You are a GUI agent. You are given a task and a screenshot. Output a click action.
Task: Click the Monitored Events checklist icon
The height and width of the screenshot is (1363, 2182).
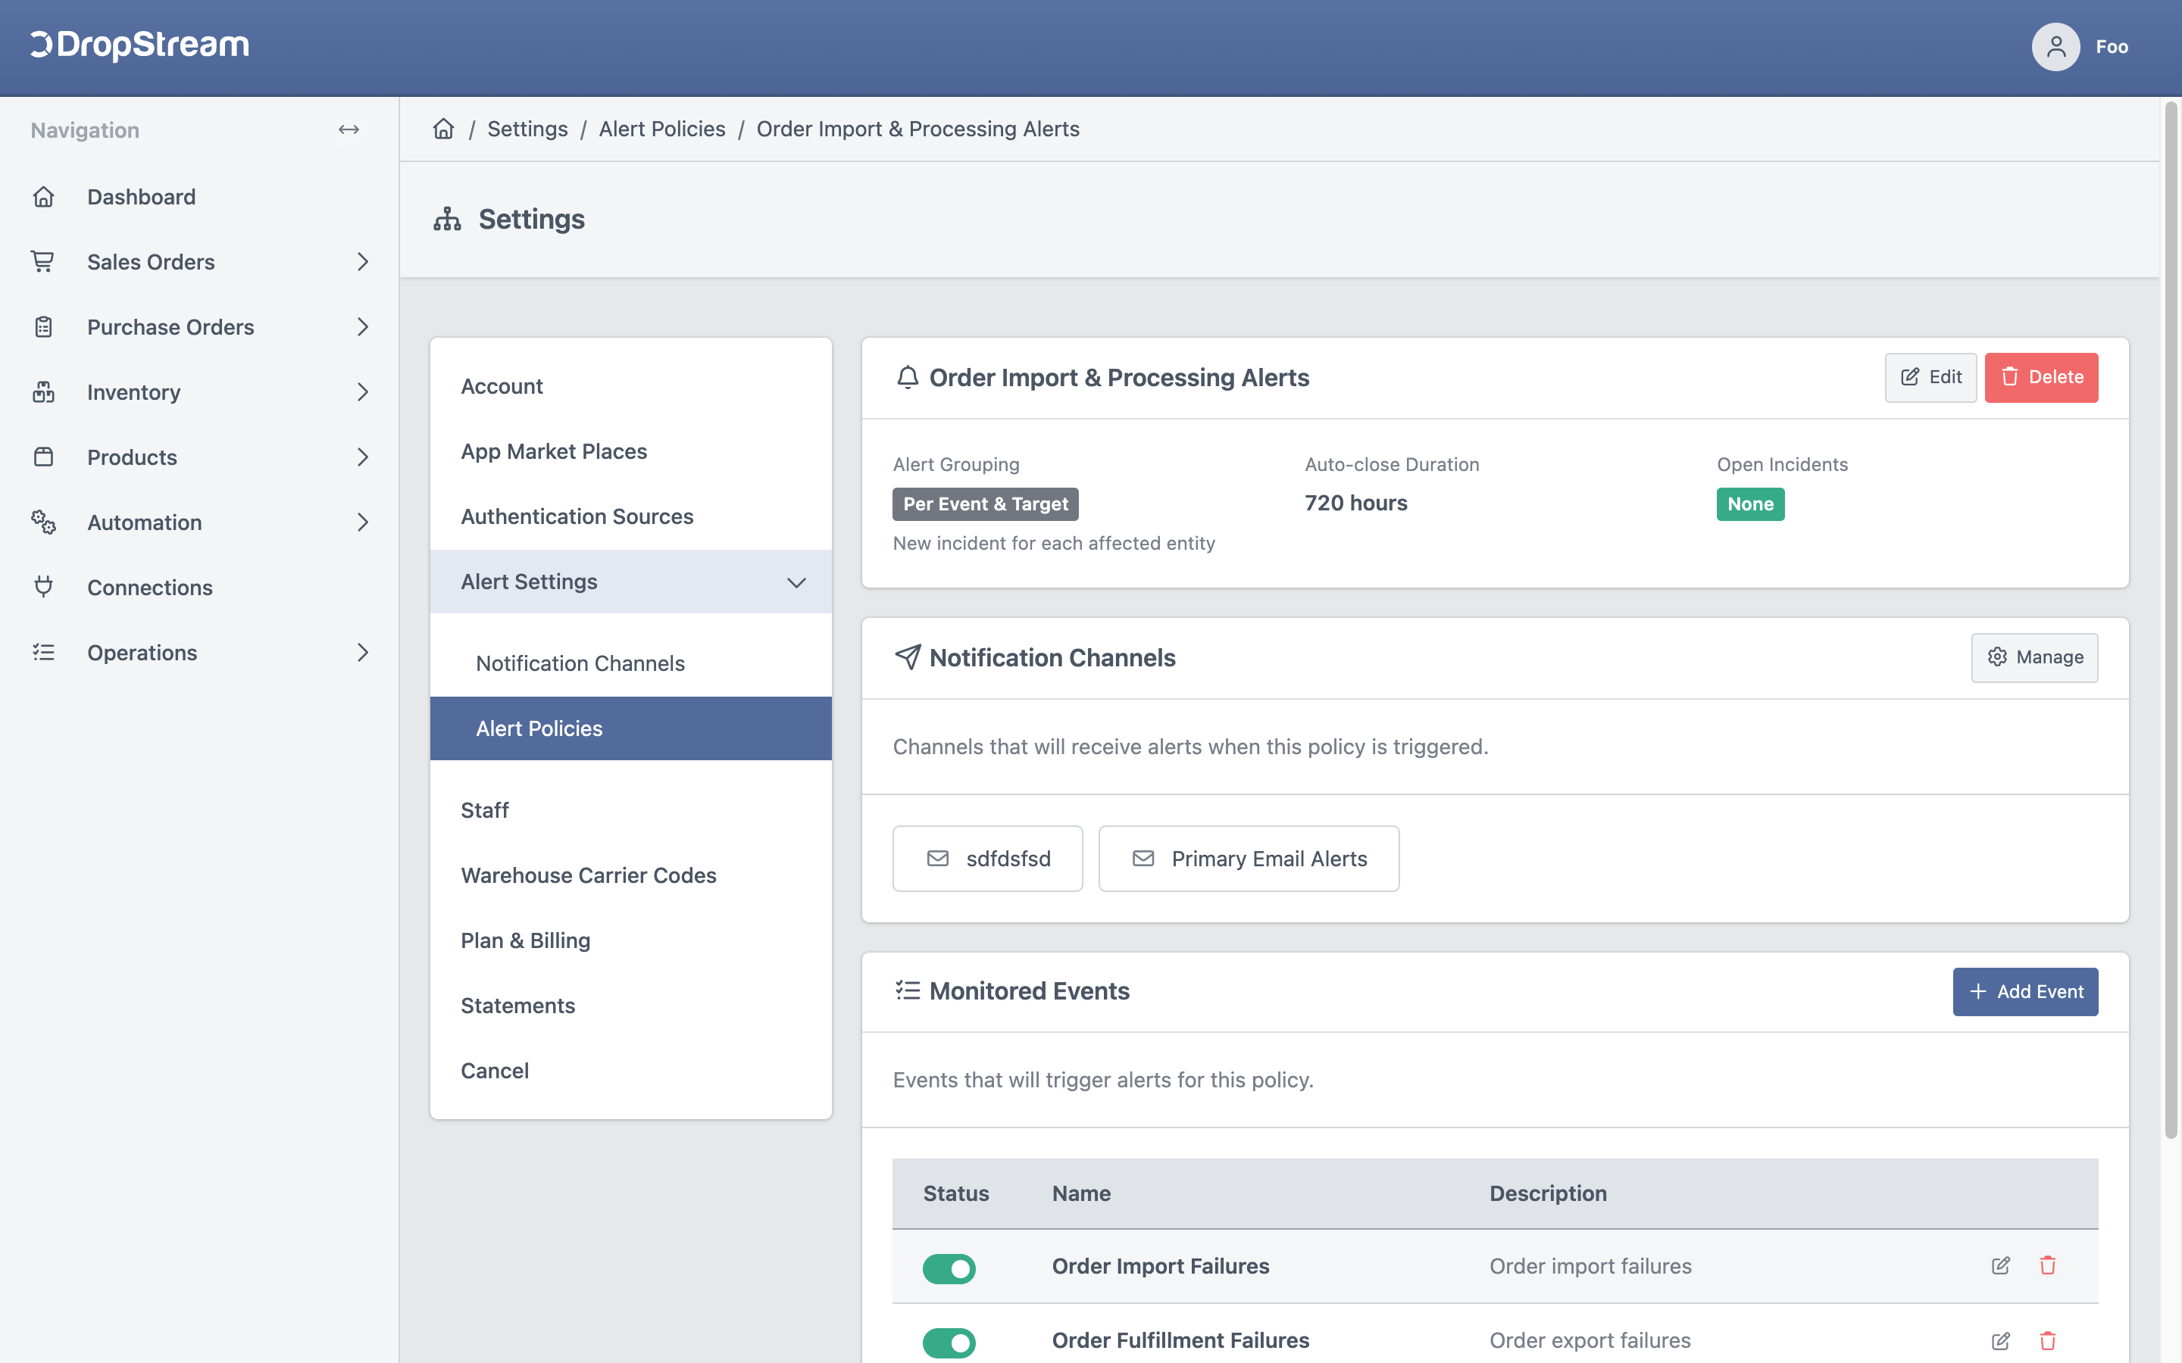(907, 990)
